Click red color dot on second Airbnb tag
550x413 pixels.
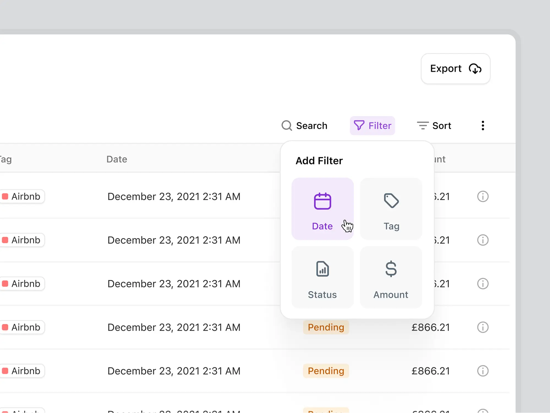5,240
